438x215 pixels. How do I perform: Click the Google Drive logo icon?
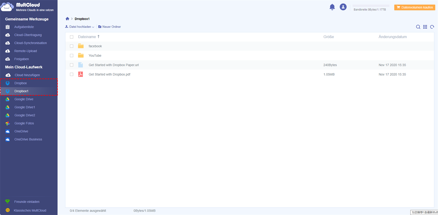[8, 99]
